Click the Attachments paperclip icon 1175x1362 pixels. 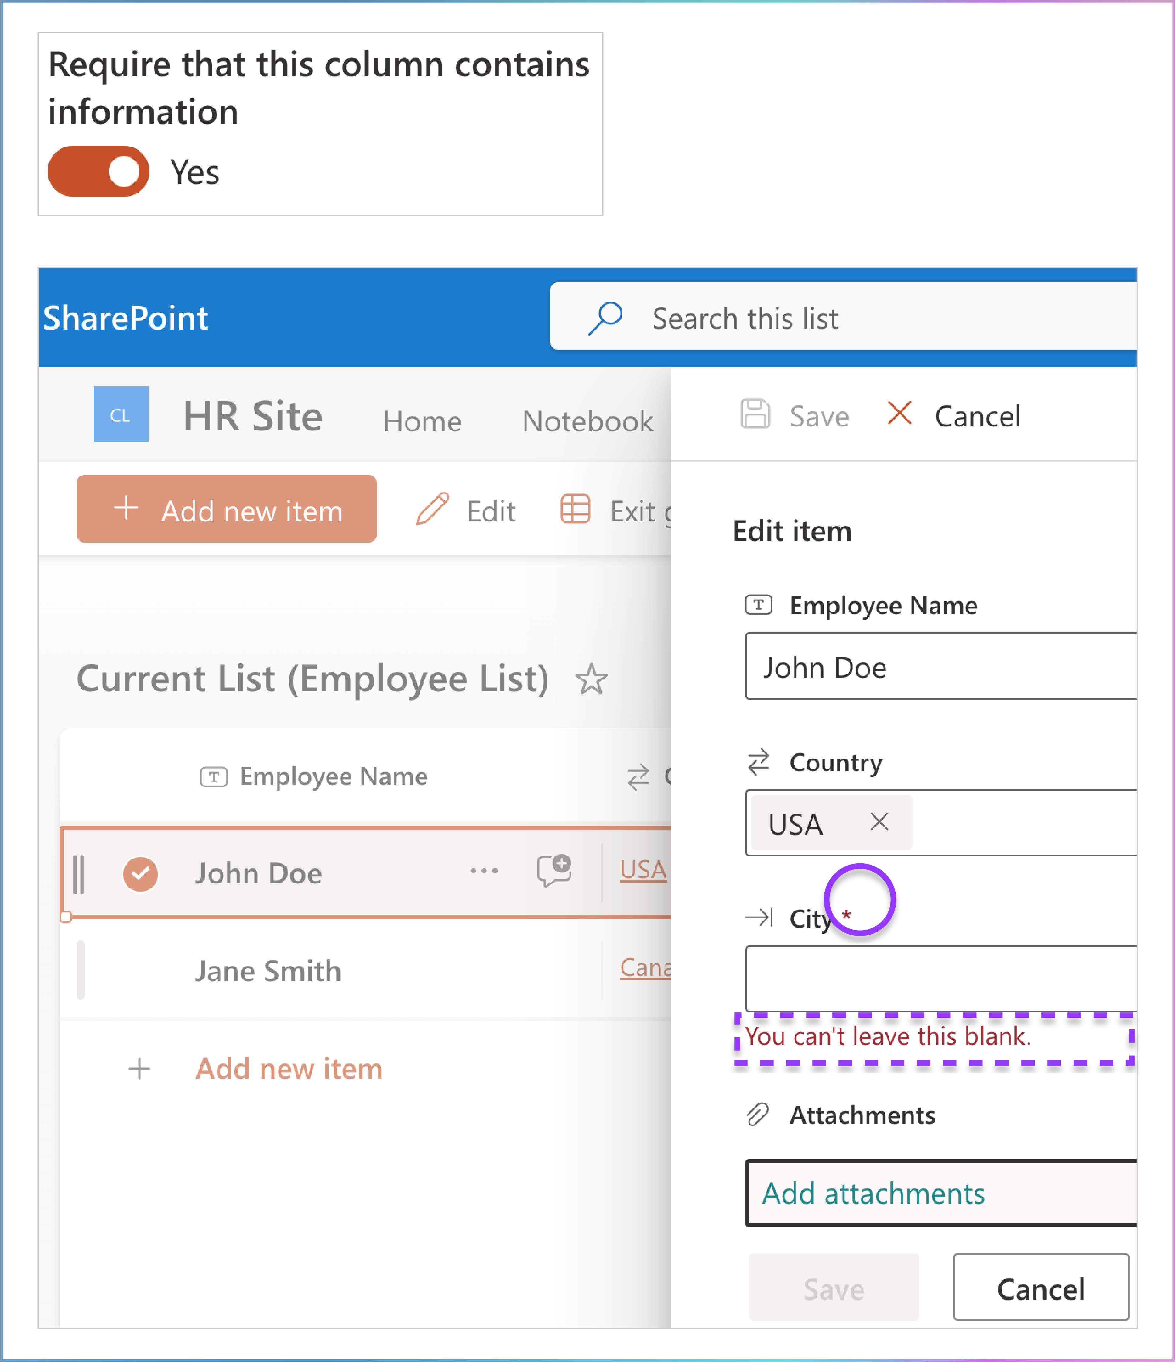tap(758, 1115)
